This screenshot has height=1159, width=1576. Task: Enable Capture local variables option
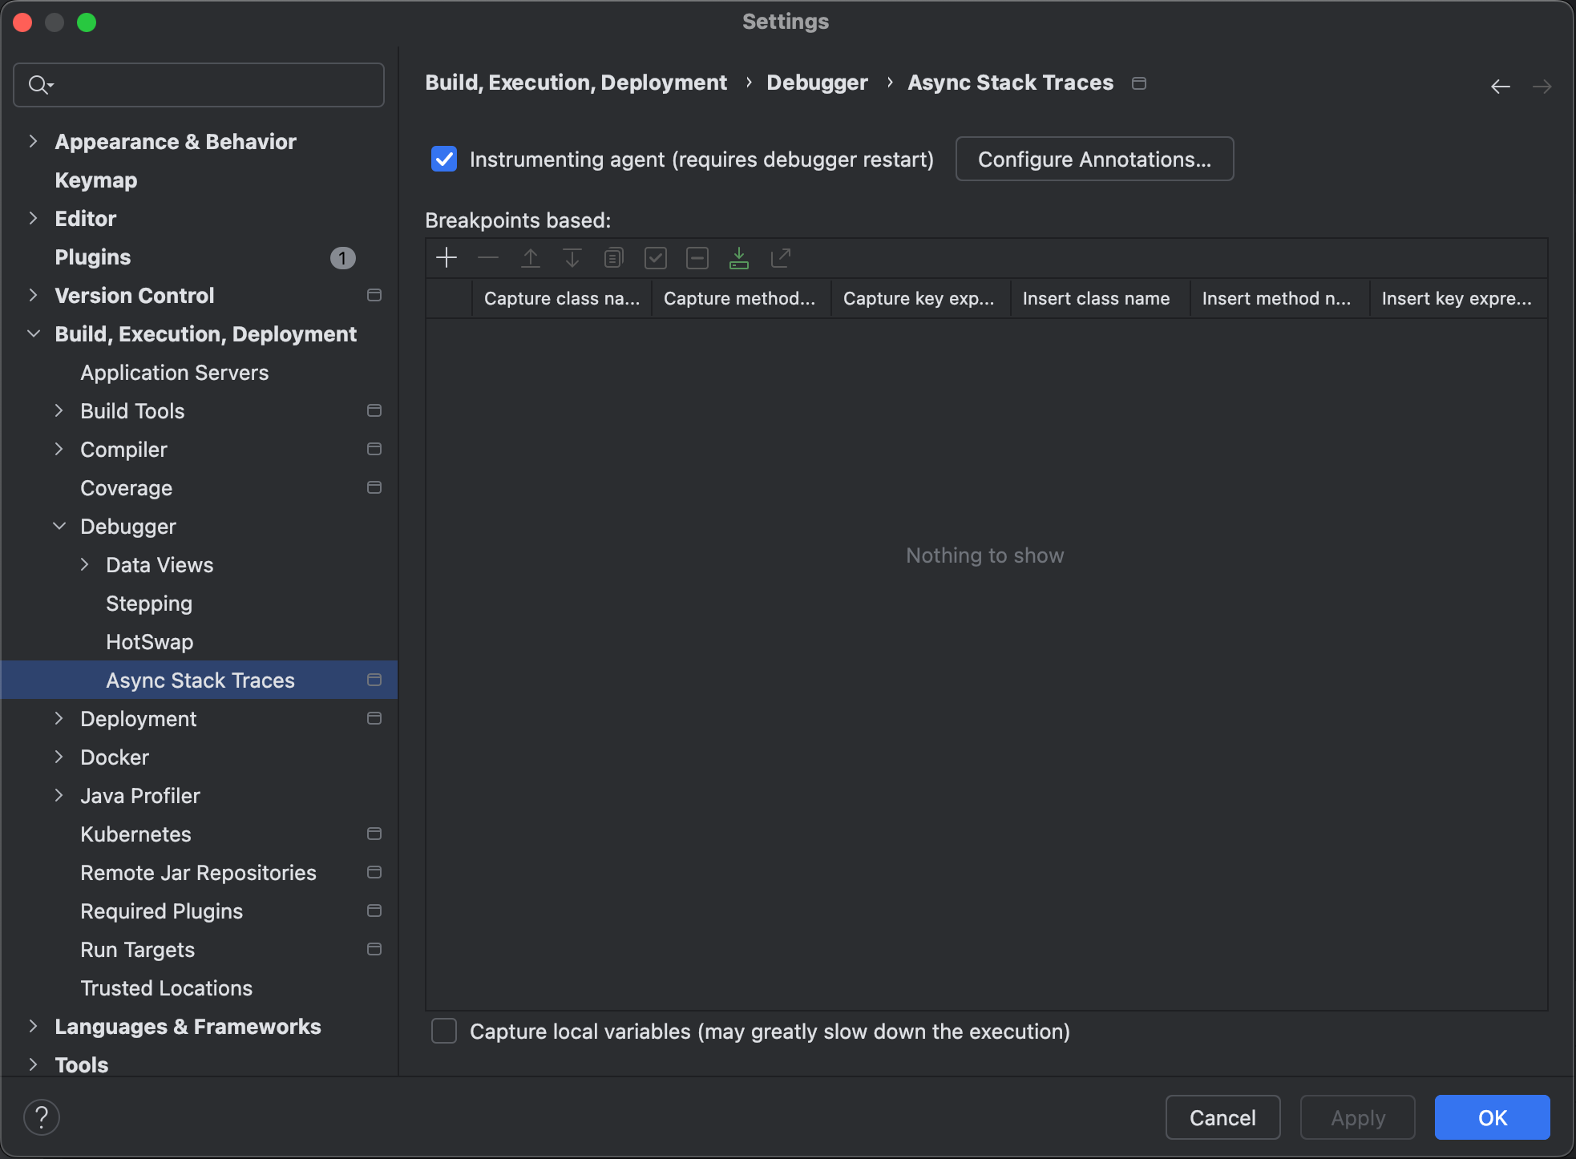[443, 1031]
